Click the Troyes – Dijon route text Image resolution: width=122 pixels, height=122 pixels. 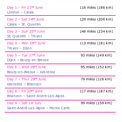click(19, 48)
